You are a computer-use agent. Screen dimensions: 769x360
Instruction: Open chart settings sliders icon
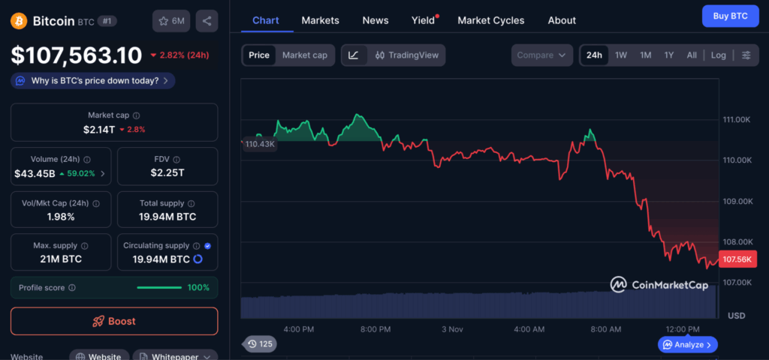coord(746,55)
